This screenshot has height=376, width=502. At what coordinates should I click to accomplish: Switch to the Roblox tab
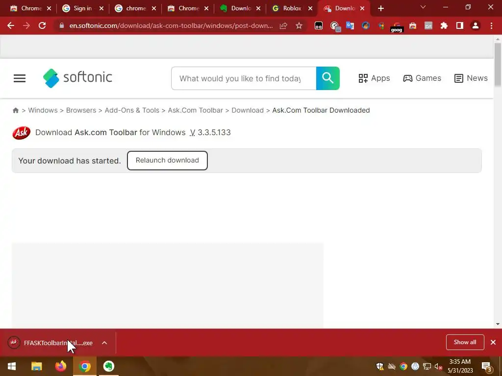pos(292,8)
